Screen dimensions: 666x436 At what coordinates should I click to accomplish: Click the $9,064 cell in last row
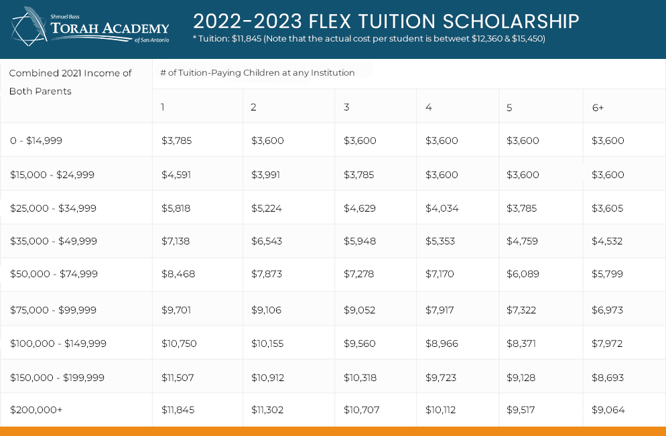(x=608, y=410)
